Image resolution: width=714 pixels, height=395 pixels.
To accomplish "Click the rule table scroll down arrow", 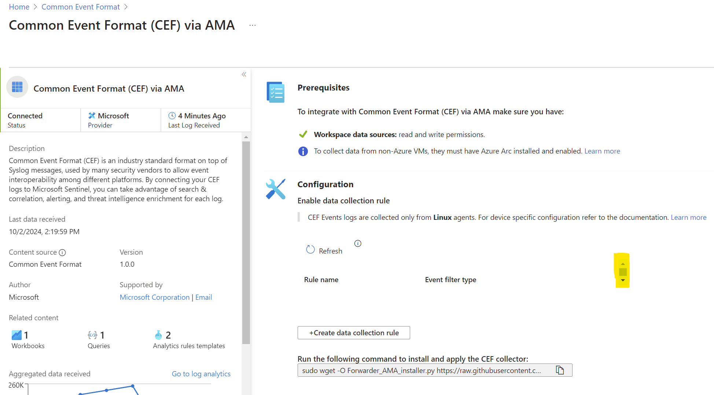I will point(623,280).
